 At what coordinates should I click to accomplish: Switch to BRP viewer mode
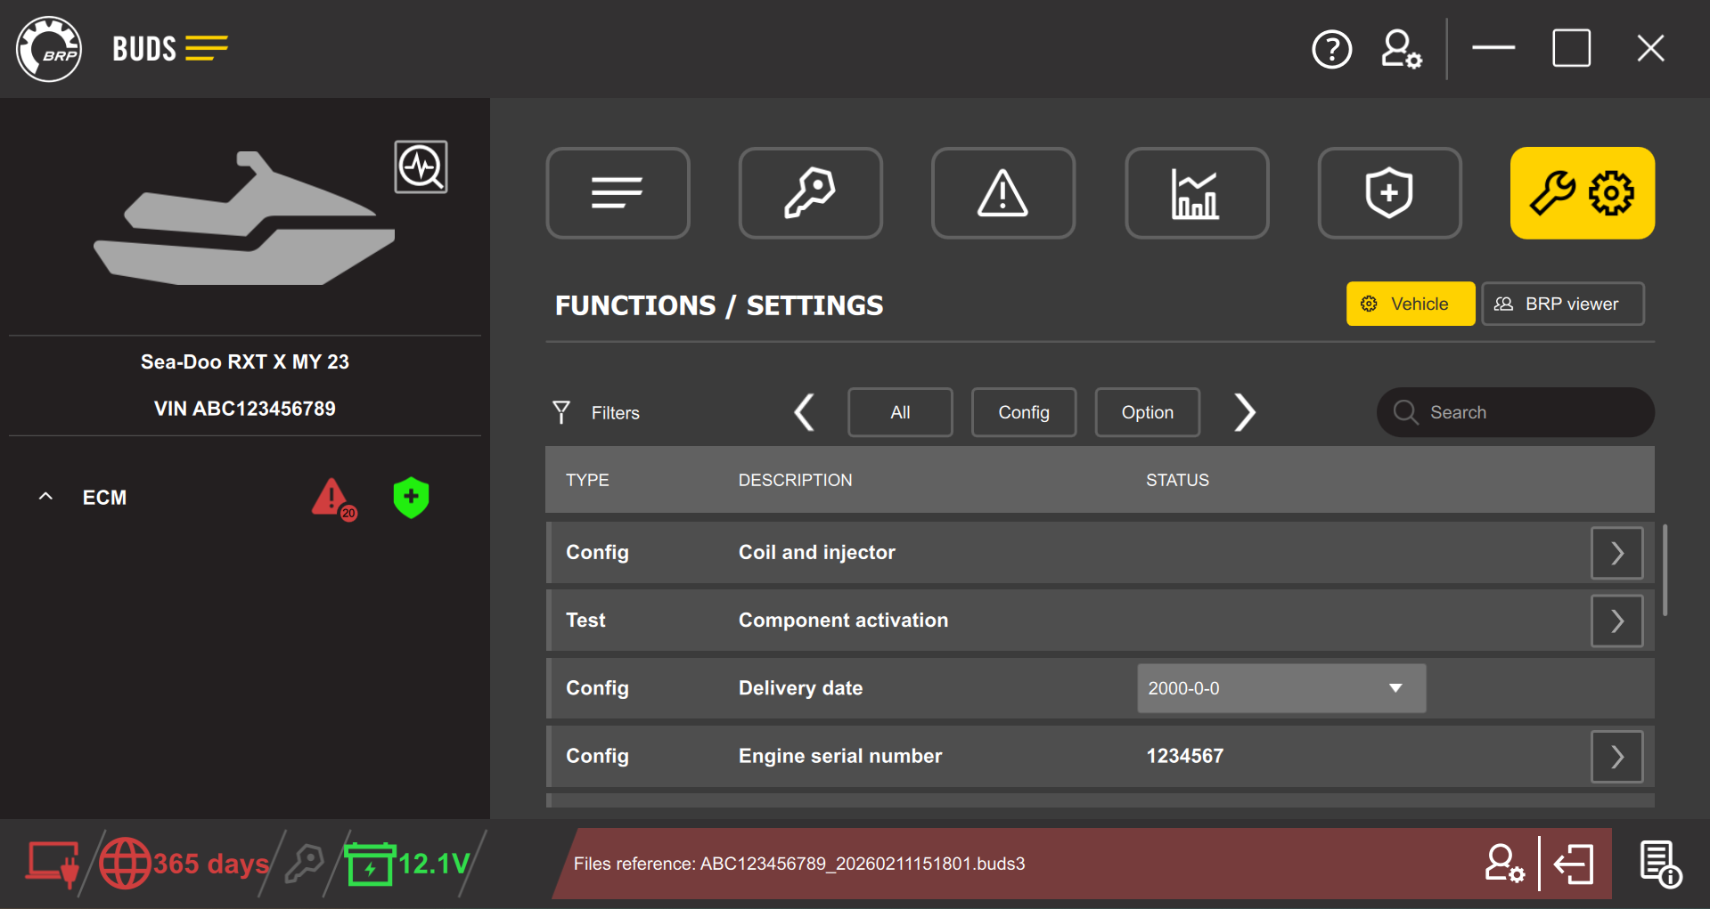[x=1562, y=304]
